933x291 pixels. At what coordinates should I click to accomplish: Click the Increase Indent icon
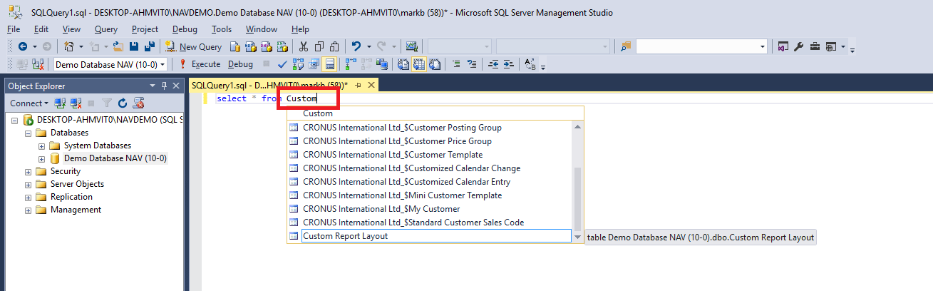(509, 64)
